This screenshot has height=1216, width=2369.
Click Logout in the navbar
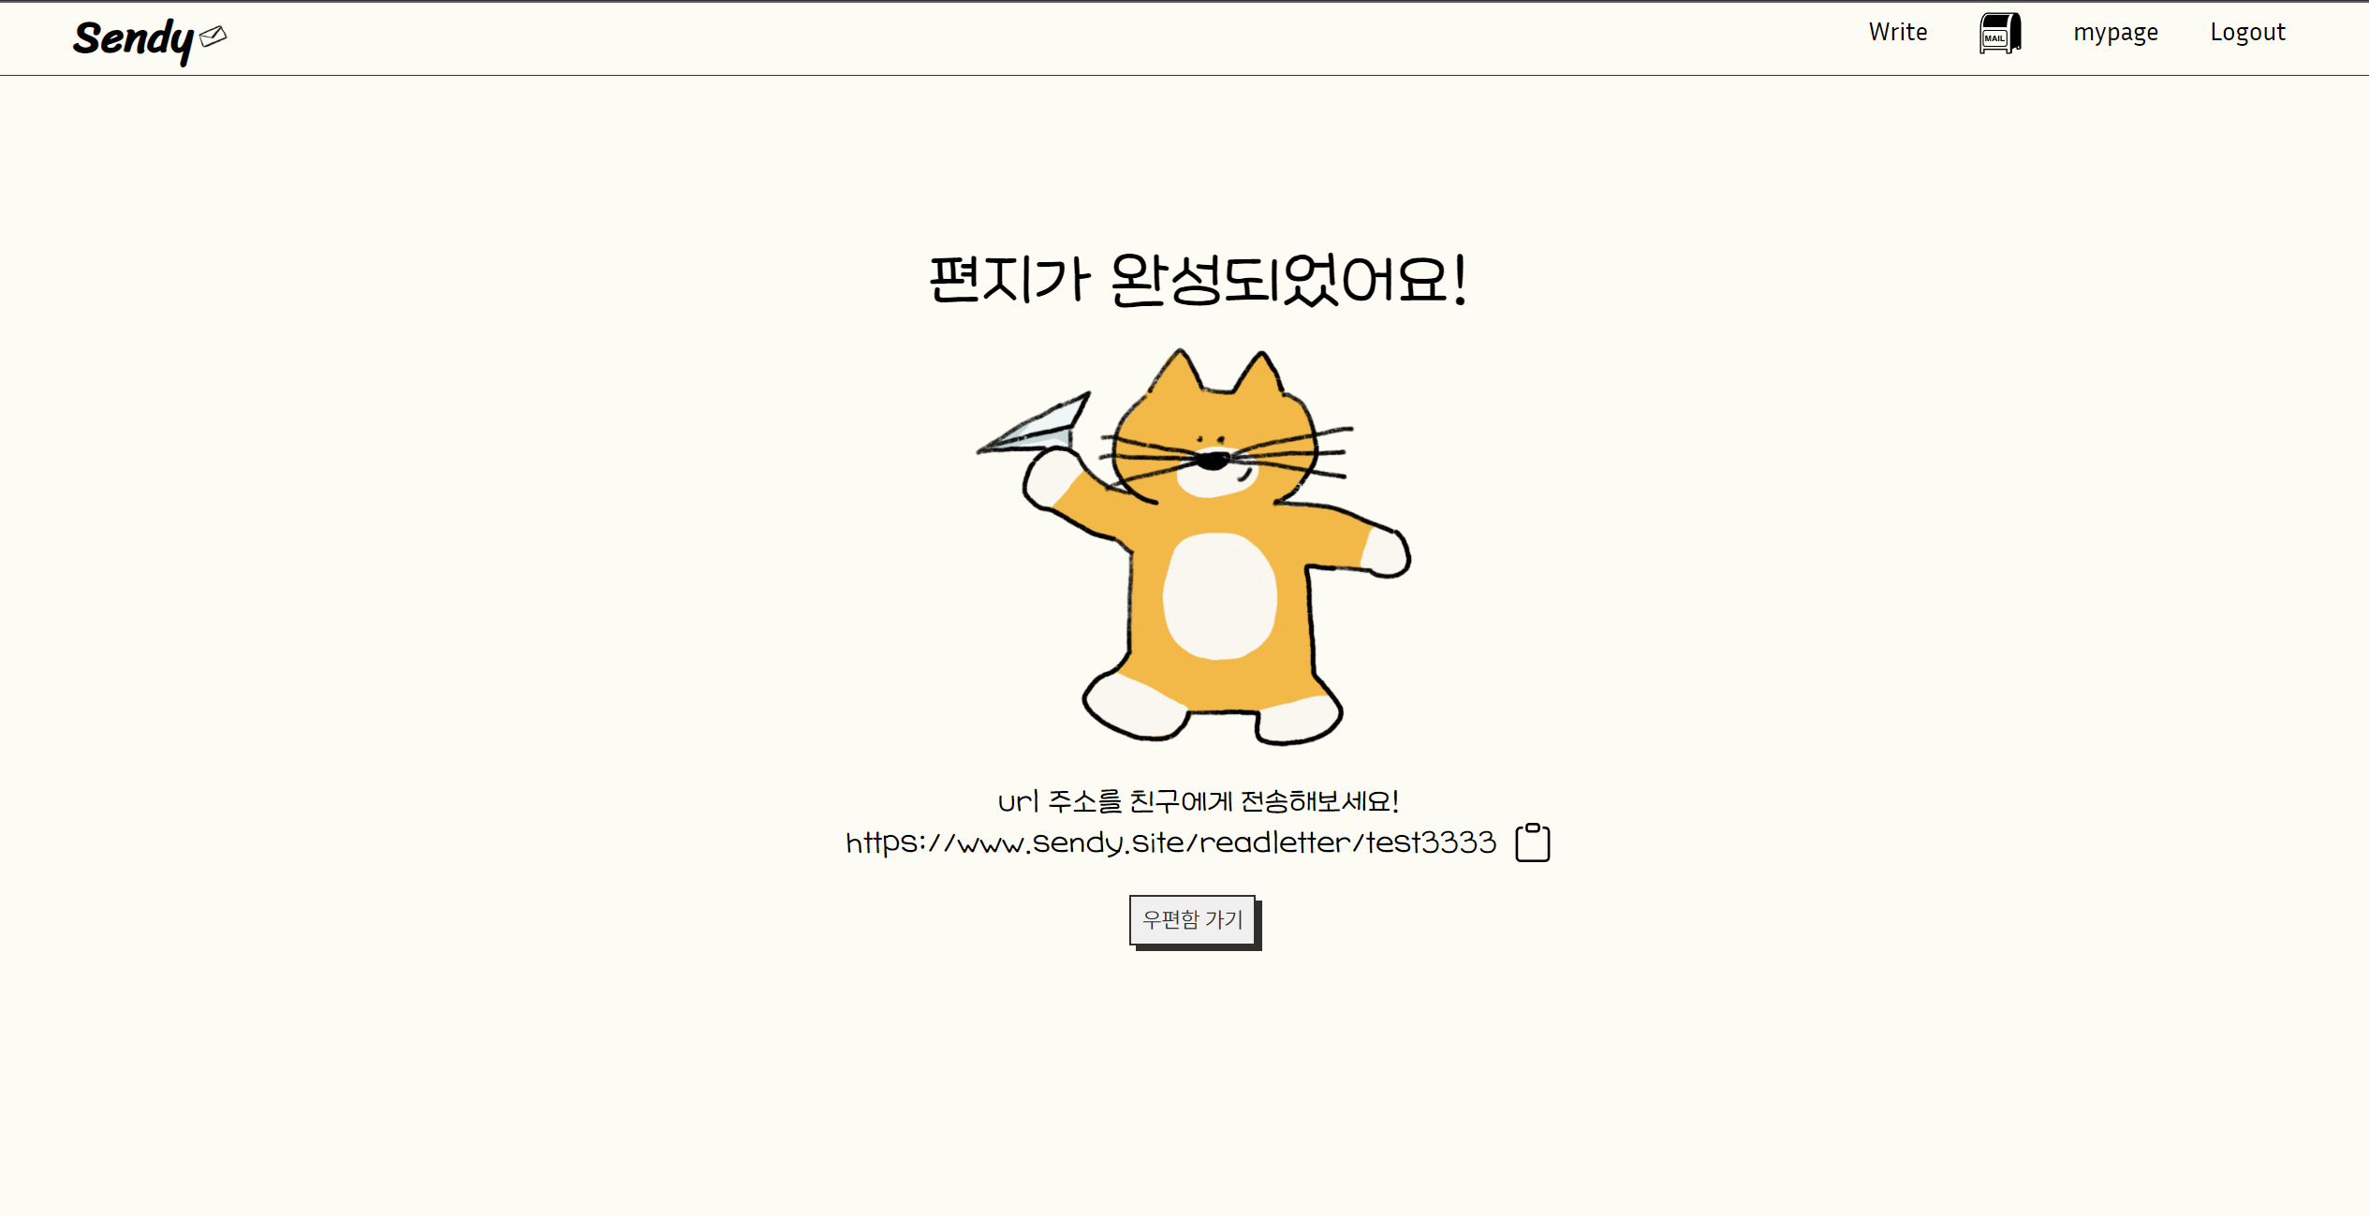[2247, 33]
